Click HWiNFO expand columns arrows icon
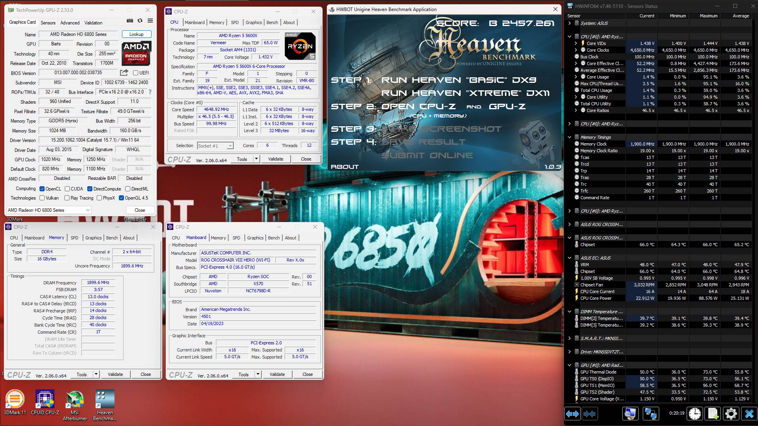The height and width of the screenshot is (426, 758). [x=572, y=414]
